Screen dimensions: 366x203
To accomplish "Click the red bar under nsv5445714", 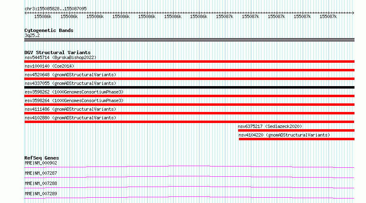I will (189, 62).
